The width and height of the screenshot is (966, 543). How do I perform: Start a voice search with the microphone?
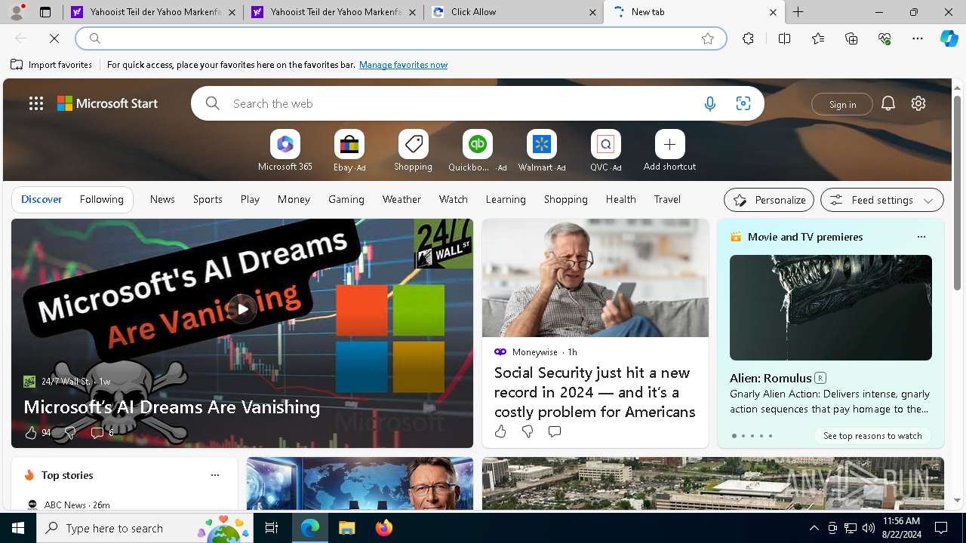709,104
